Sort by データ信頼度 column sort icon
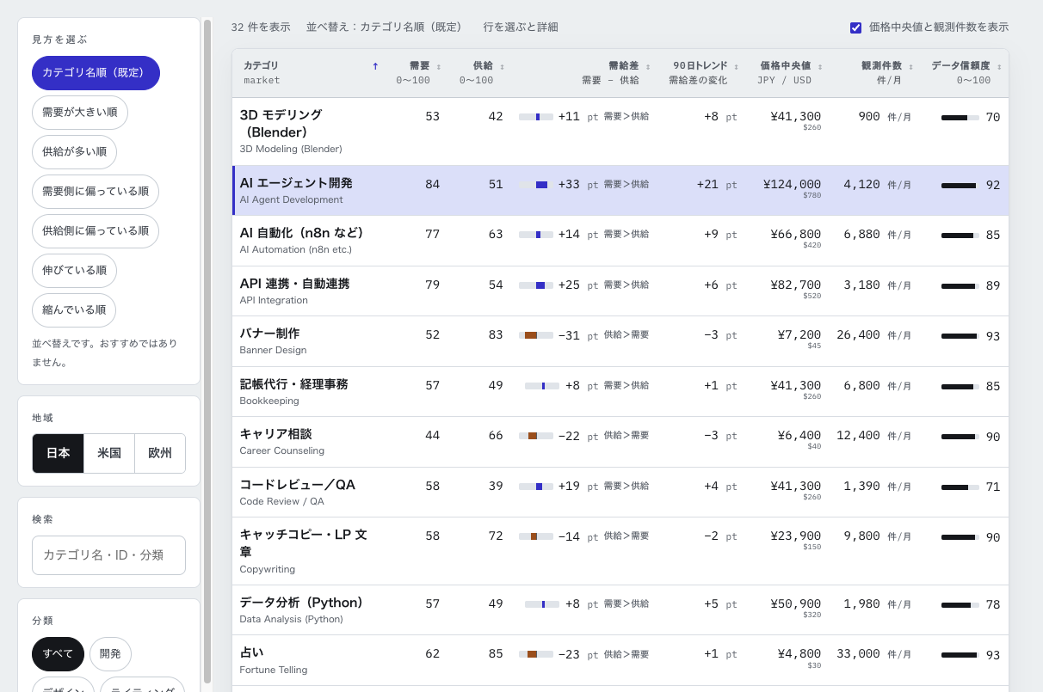The width and height of the screenshot is (1043, 692). coord(998,66)
